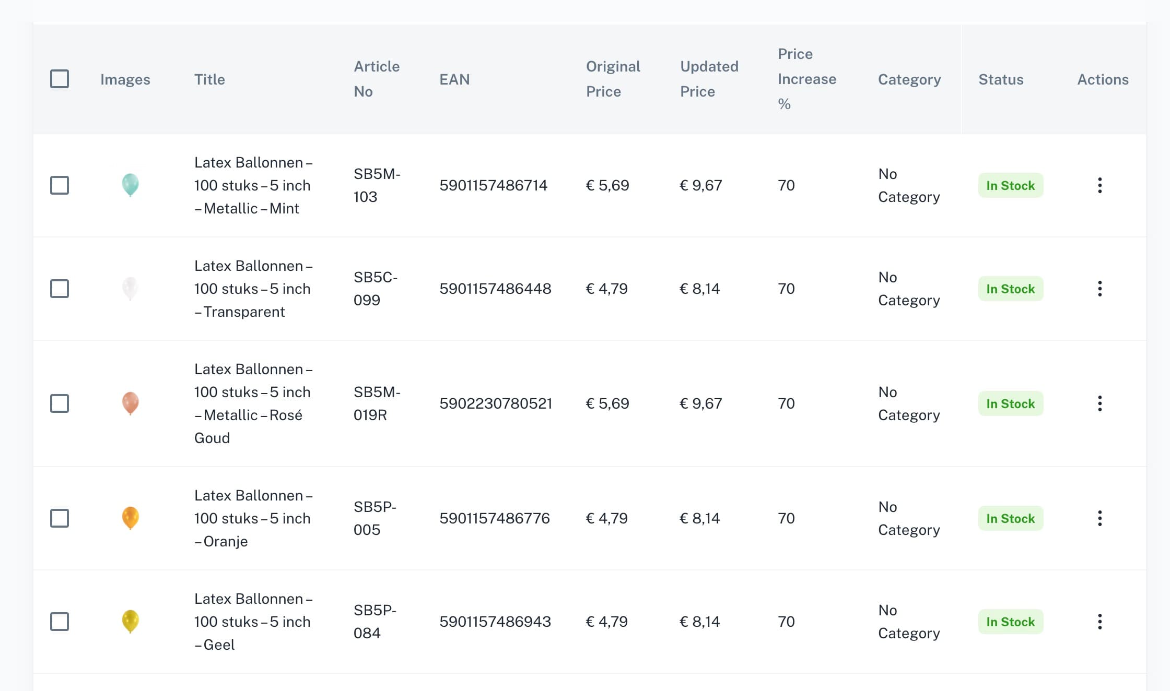Image resolution: width=1170 pixels, height=691 pixels.
Task: Open actions menu for Metallic Mint row
Action: tap(1099, 185)
